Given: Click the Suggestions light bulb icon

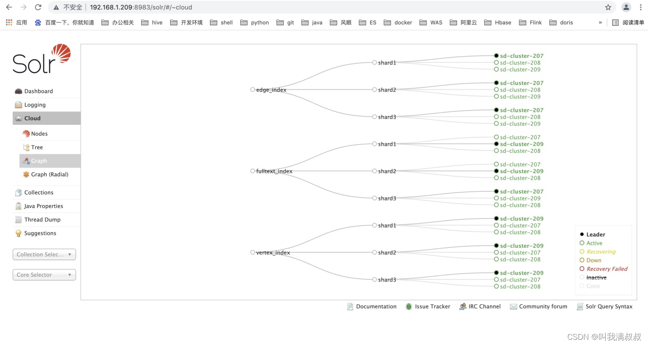Looking at the screenshot, I should coord(18,233).
